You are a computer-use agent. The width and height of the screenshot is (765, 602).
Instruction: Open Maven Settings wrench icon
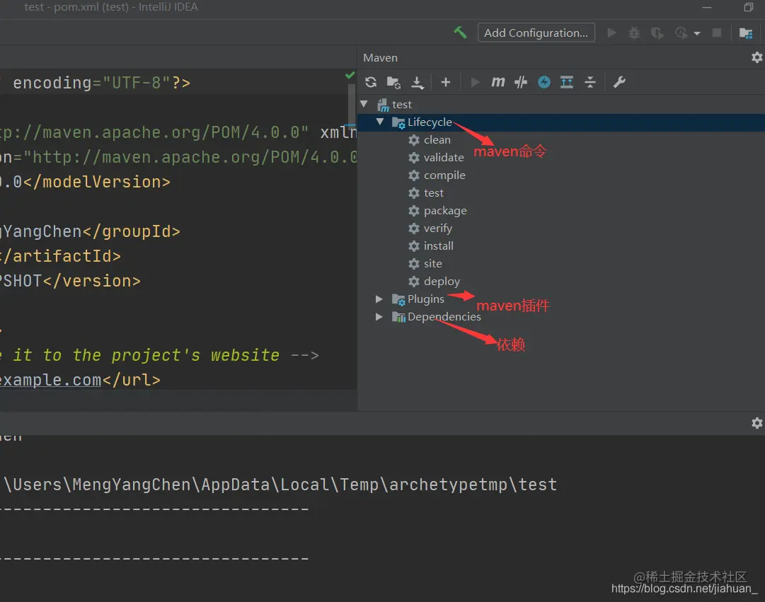point(620,82)
